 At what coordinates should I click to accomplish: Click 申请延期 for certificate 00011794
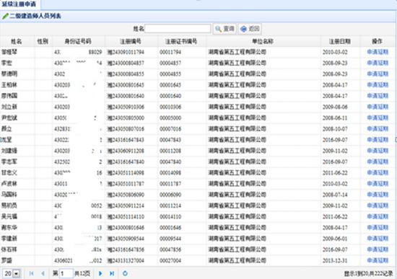[x=378, y=52]
